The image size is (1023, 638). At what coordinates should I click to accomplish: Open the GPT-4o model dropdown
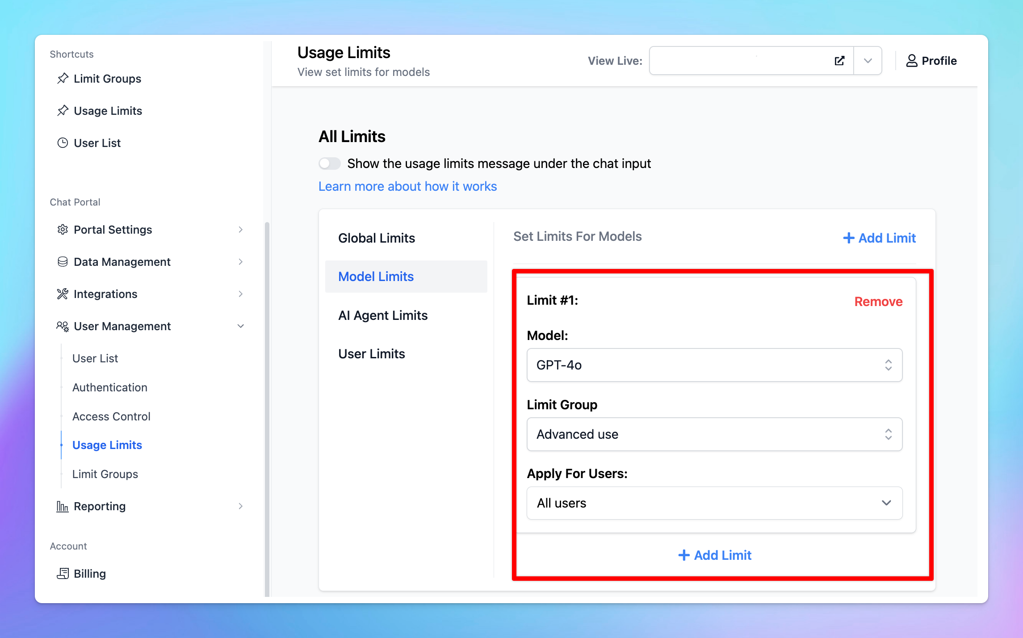[x=713, y=365]
